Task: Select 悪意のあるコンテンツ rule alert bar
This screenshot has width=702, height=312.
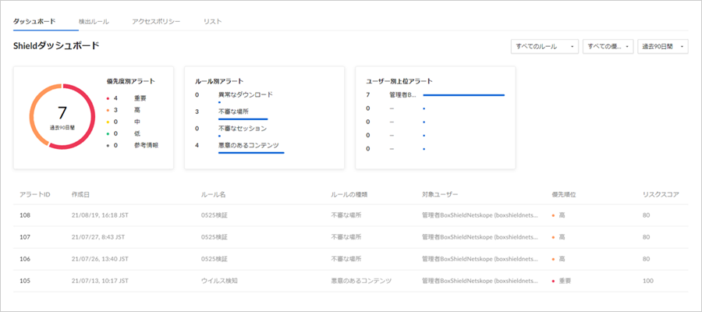Action: 251,153
